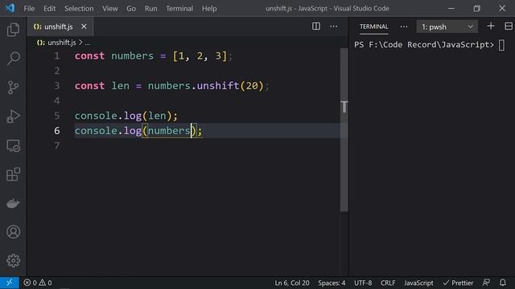Open the Manage gear icon
The image size is (515, 289).
pos(13,261)
